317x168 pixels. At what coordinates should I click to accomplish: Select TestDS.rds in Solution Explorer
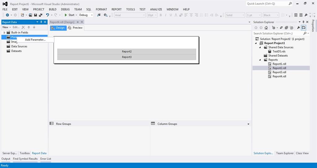(279, 51)
